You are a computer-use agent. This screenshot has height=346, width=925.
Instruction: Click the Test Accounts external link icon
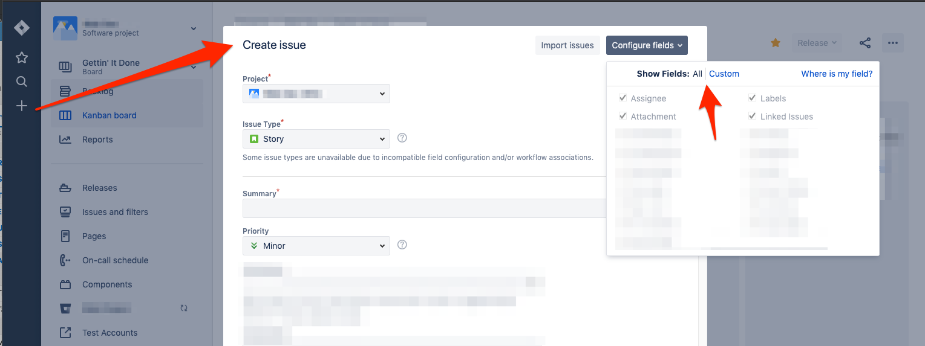[65, 333]
